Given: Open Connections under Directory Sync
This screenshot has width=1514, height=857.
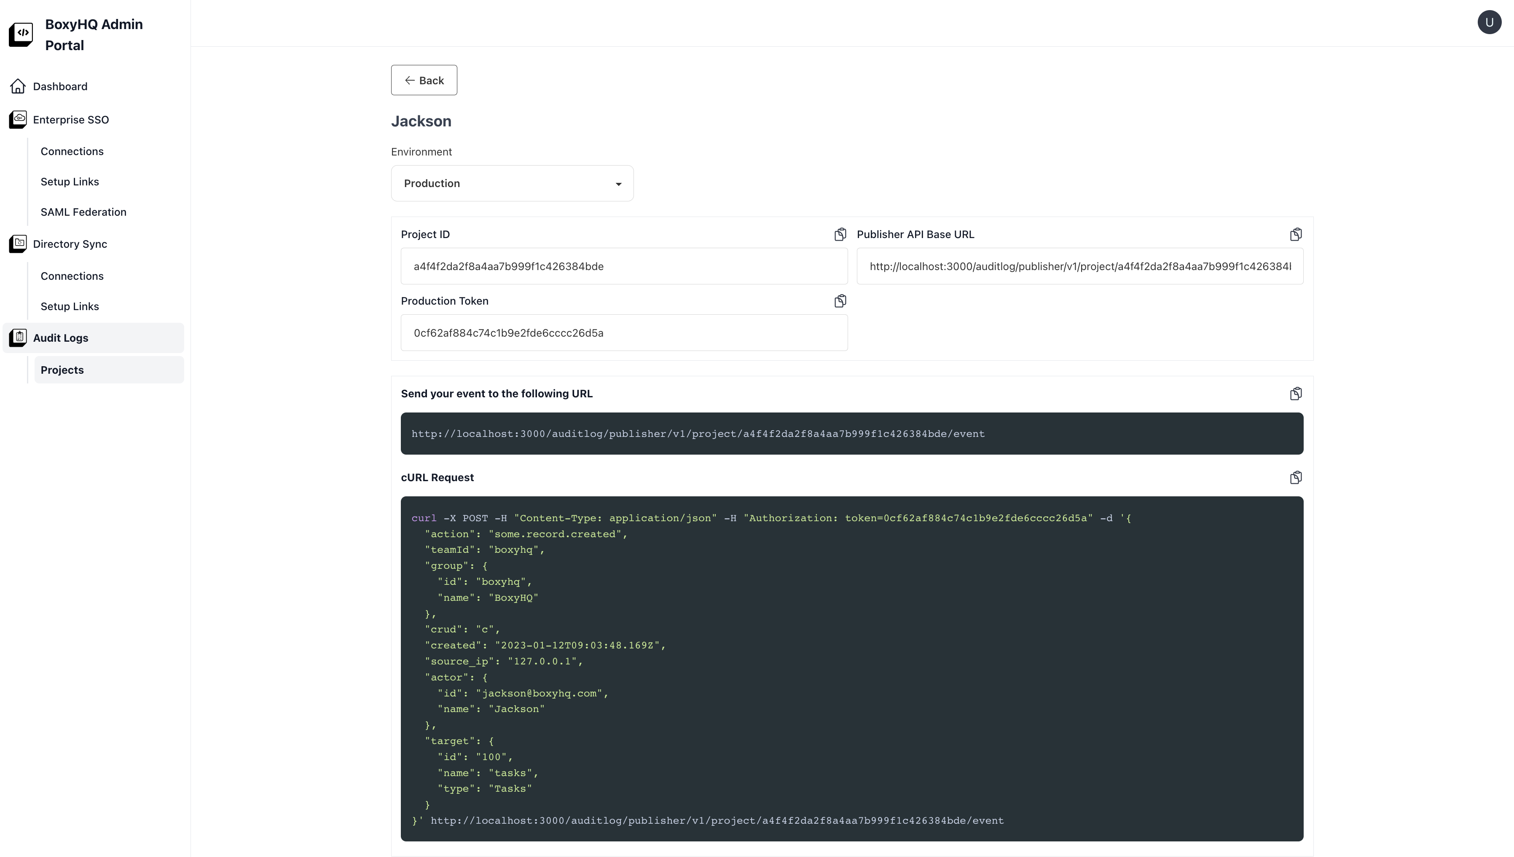Looking at the screenshot, I should pos(72,276).
